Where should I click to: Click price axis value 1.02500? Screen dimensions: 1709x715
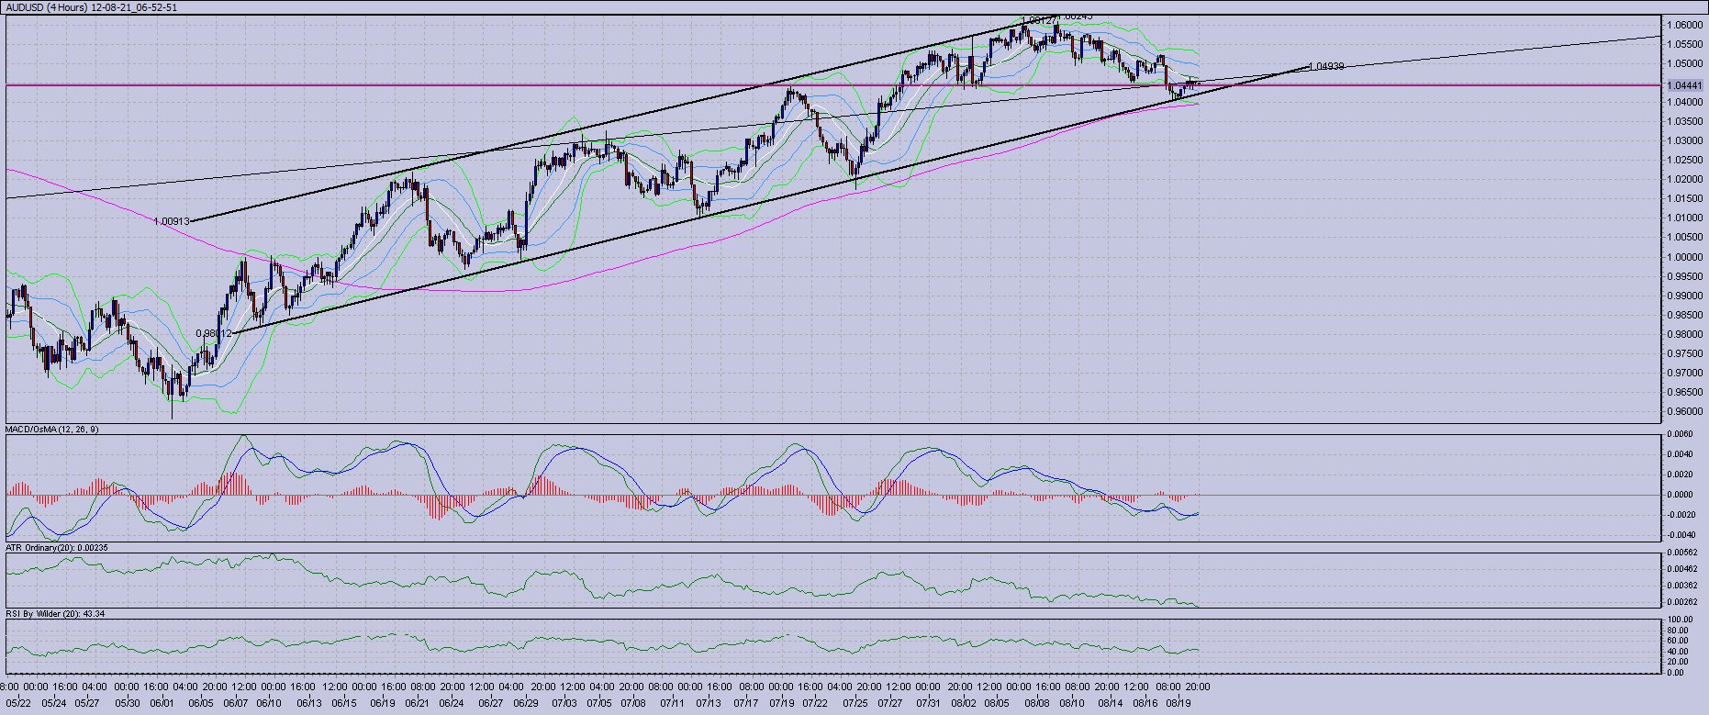[x=1686, y=160]
